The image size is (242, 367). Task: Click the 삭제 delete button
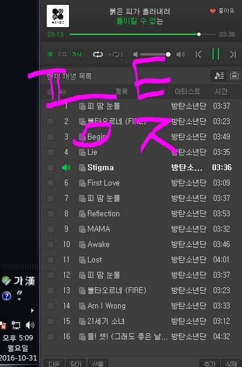coord(231,363)
